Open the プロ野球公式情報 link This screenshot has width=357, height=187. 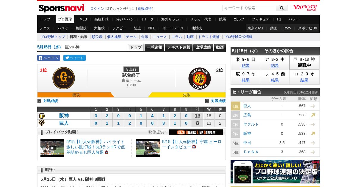(238, 37)
